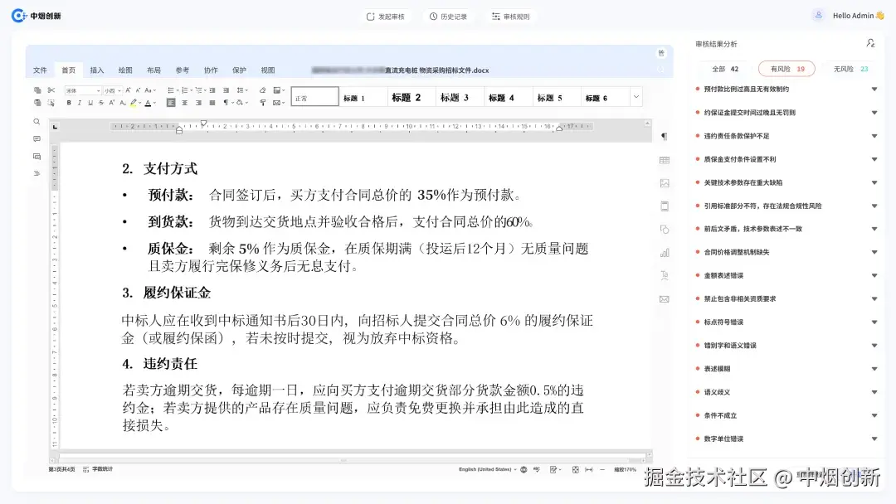
Task: Open 历史记录 from the top bar
Action: coord(449,15)
